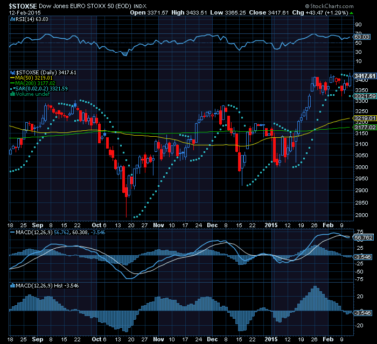The height and width of the screenshot is (344, 377).
Task: Click the Sep label on the upper date axis
Action: (x=38, y=226)
